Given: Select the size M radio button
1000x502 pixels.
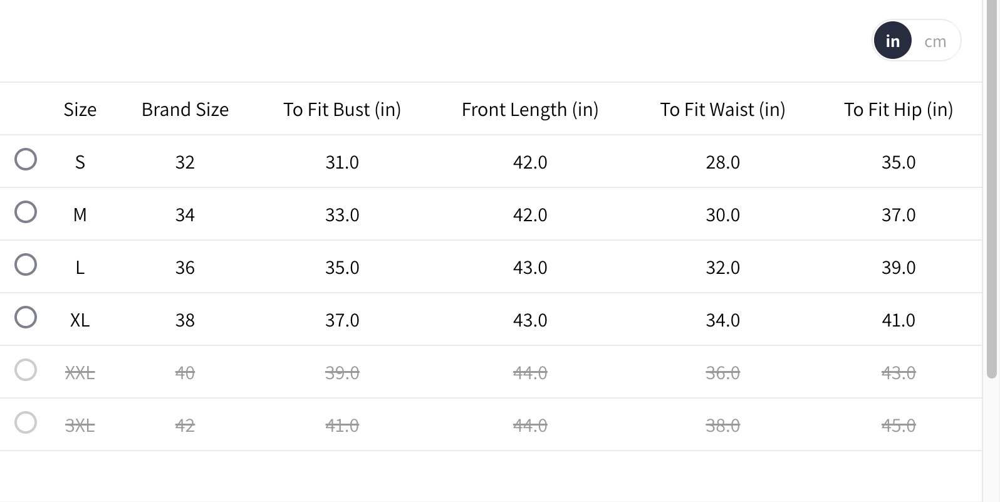Looking at the screenshot, I should pos(26,212).
